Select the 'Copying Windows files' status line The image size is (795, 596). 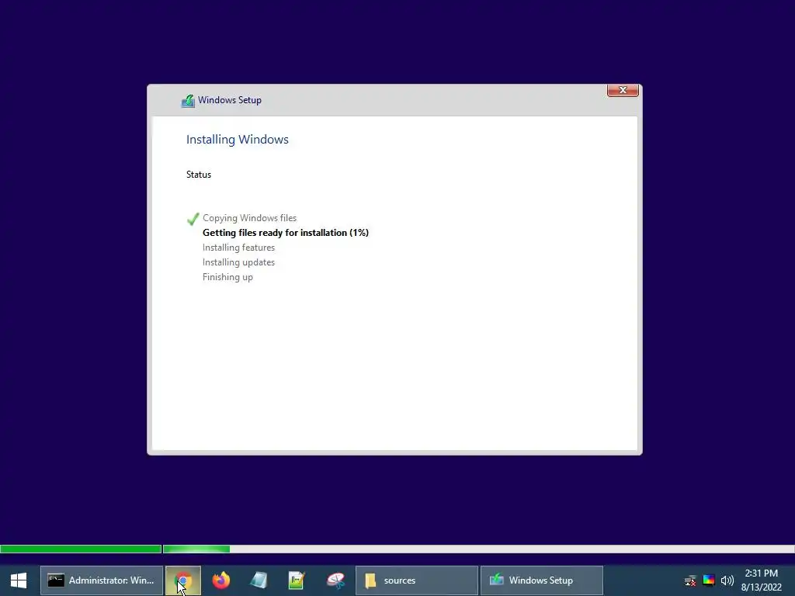pos(249,218)
